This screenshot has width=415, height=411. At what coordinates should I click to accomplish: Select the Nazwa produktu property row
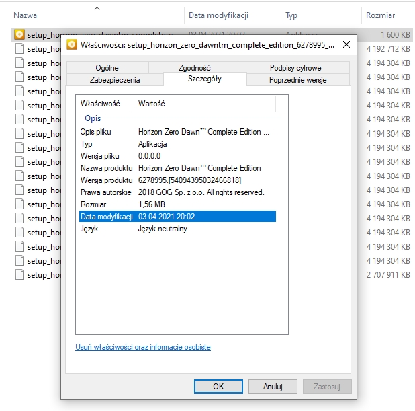[x=177, y=168]
